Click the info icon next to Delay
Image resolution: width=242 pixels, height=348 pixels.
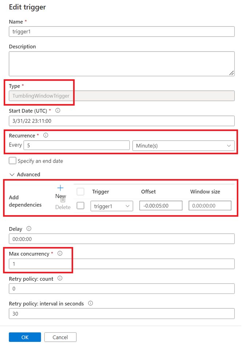click(28, 228)
